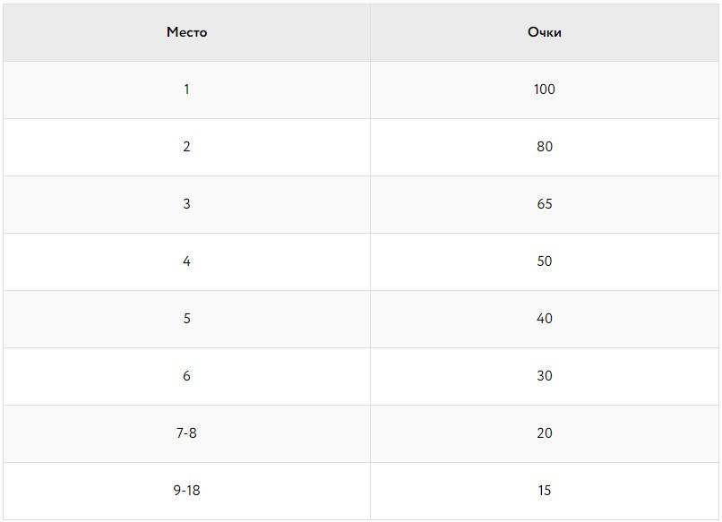This screenshot has width=722, height=522.
Task: Click the 20 points value
Action: (545, 433)
